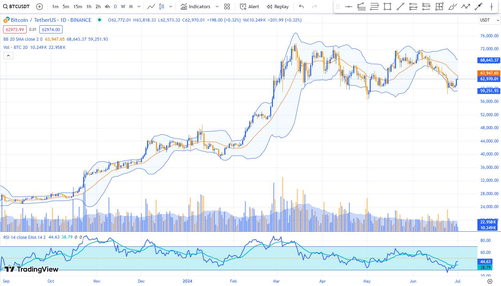Image resolution: width=501 pixels, height=286 pixels.
Task: Expand the timeframe interval dropdown
Action: [x=139, y=6]
